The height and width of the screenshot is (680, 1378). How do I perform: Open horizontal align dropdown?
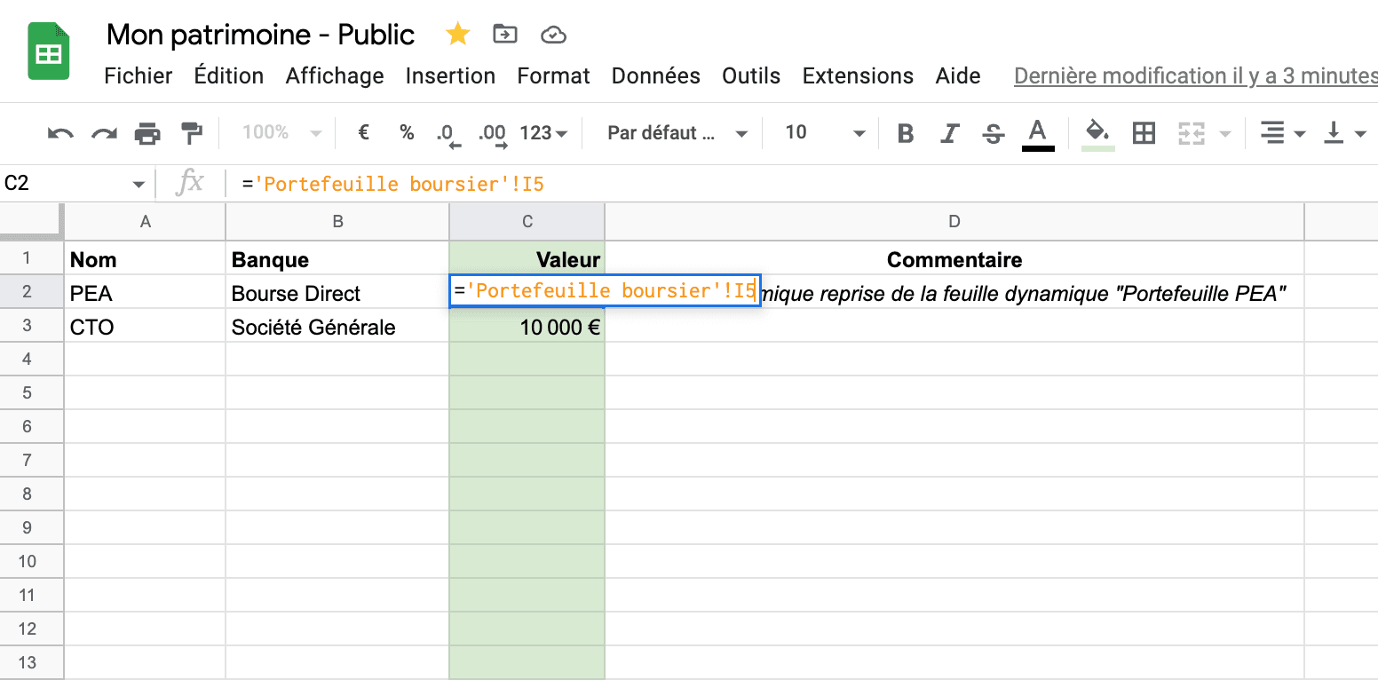(1283, 133)
